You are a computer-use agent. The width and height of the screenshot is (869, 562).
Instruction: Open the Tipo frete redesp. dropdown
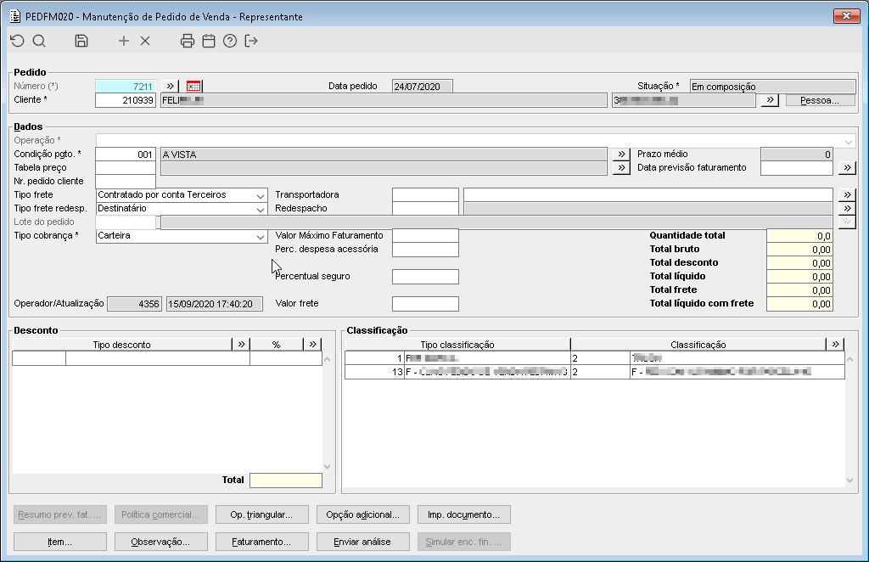tap(260, 209)
